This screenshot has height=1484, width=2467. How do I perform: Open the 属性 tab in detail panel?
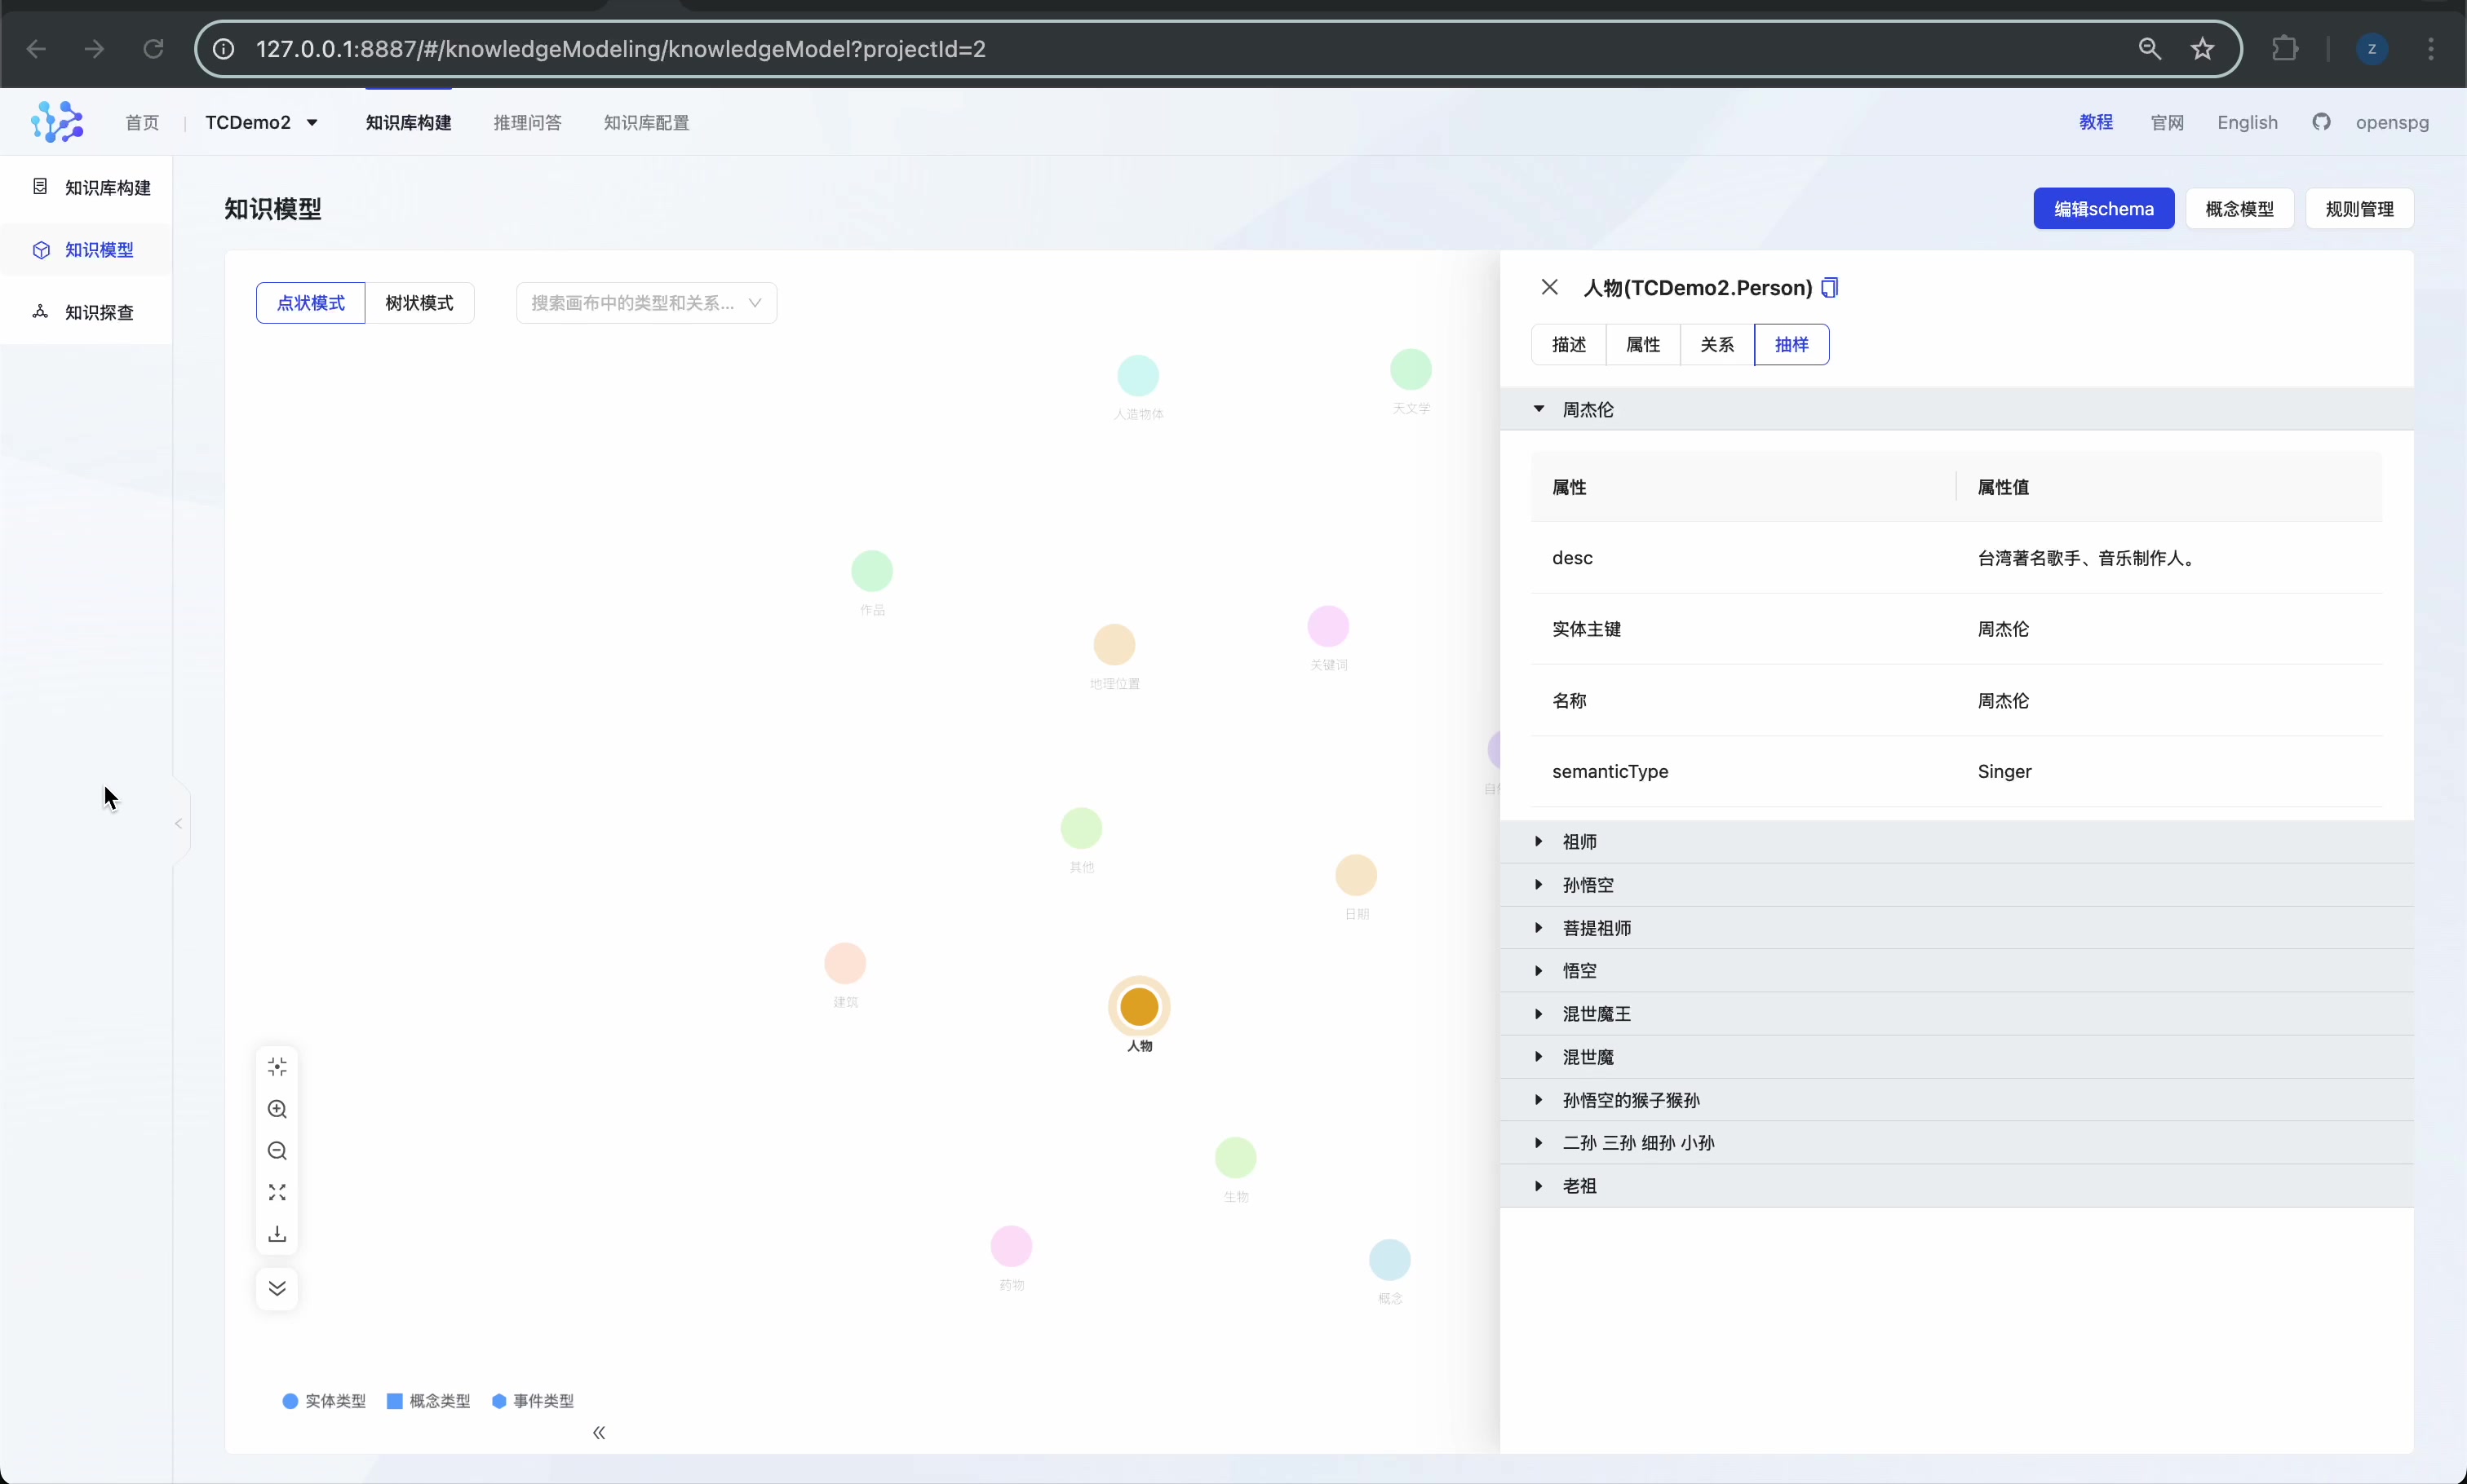click(1643, 345)
